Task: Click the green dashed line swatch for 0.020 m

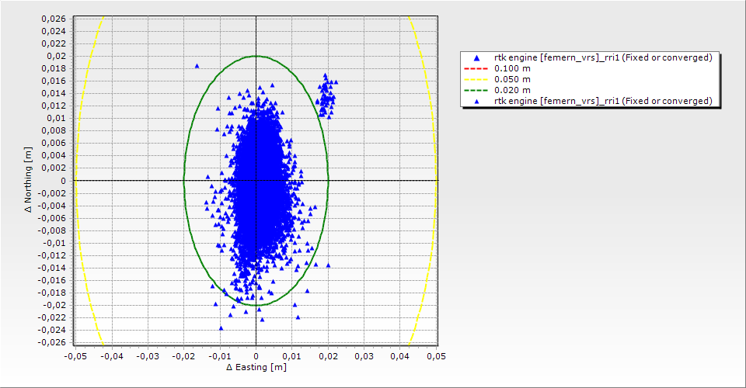Action: pyautogui.click(x=476, y=90)
